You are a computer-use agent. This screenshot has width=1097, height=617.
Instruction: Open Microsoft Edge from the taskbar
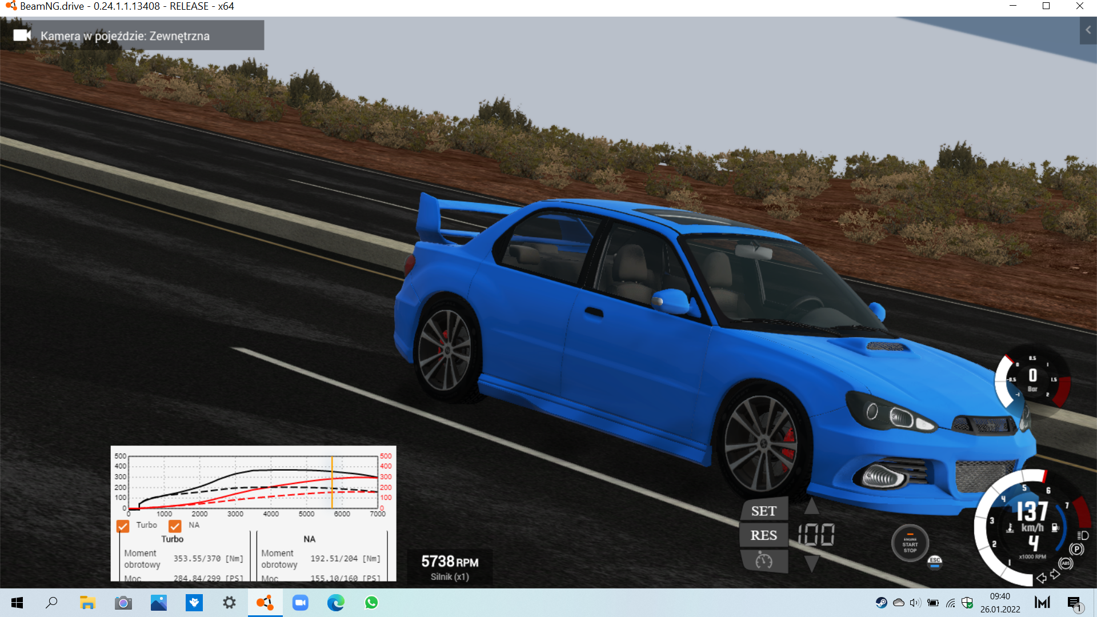pos(336,603)
